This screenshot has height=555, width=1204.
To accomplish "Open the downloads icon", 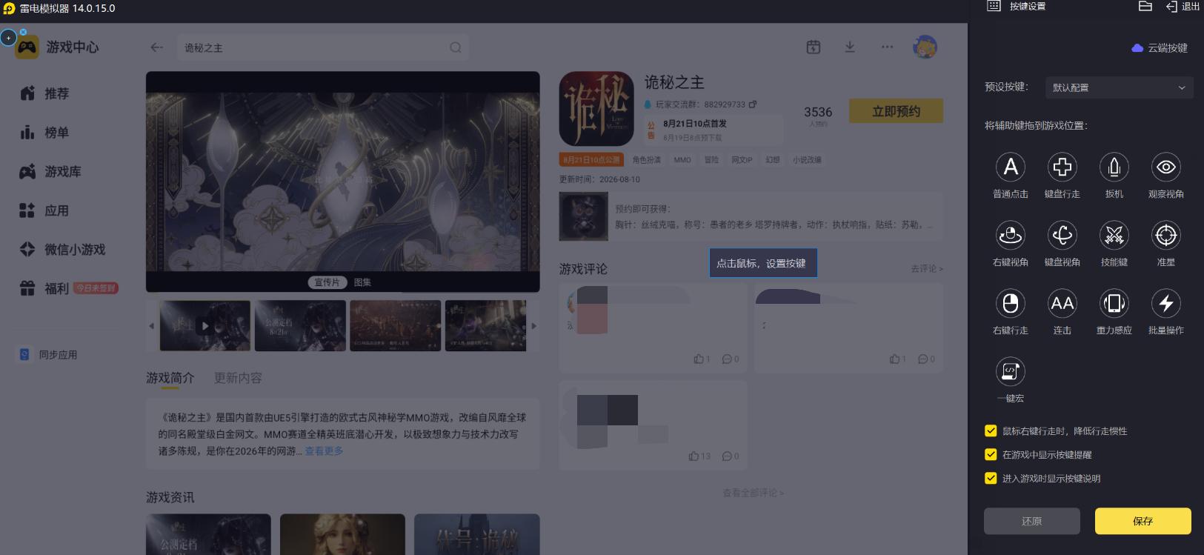I will tap(850, 47).
